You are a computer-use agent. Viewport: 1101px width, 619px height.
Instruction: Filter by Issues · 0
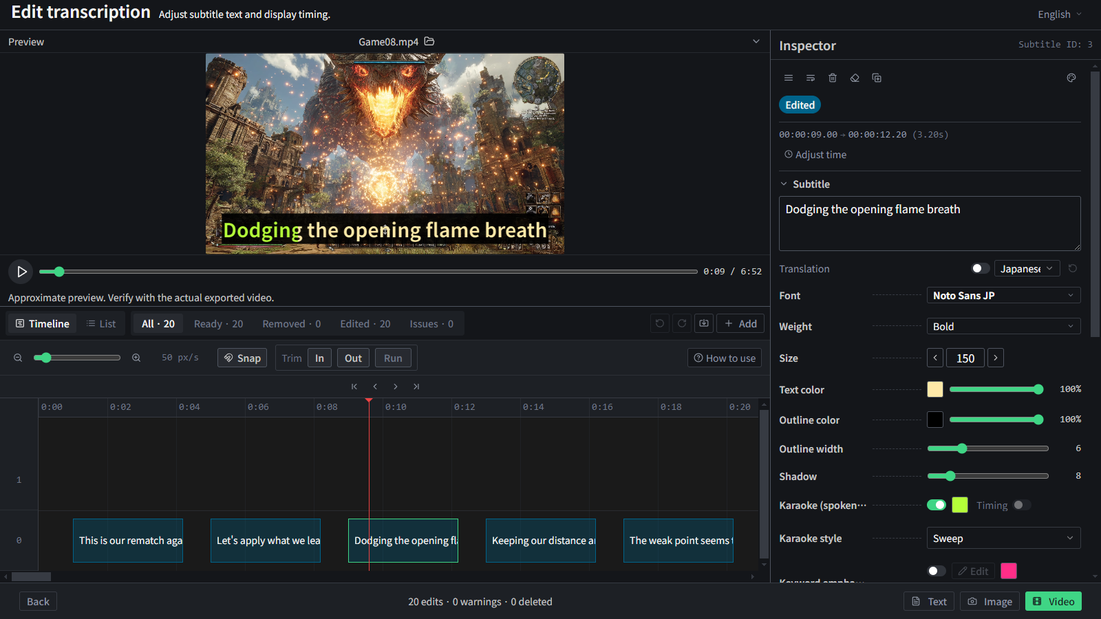431,323
